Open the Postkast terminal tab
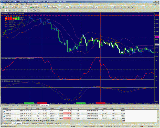 (x=42, y=123)
